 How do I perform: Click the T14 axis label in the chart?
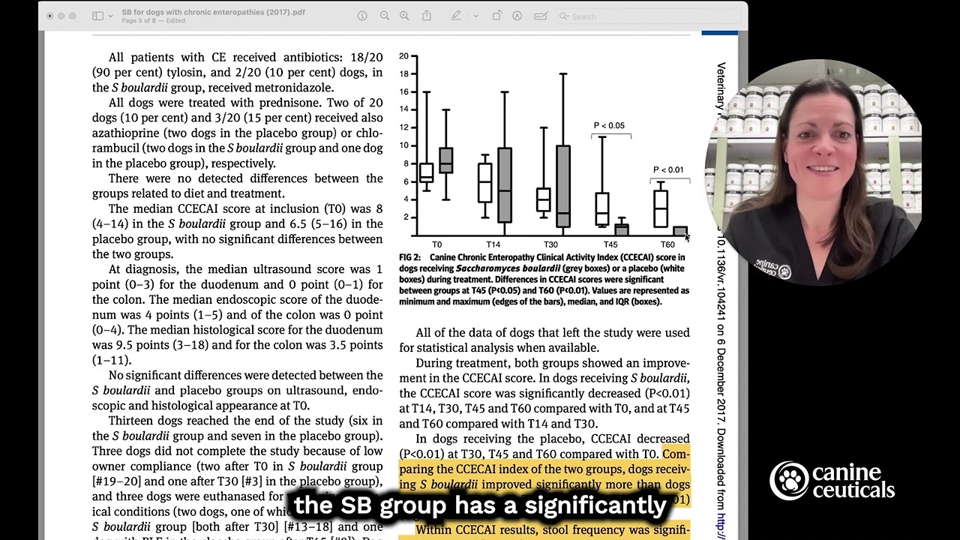click(493, 244)
